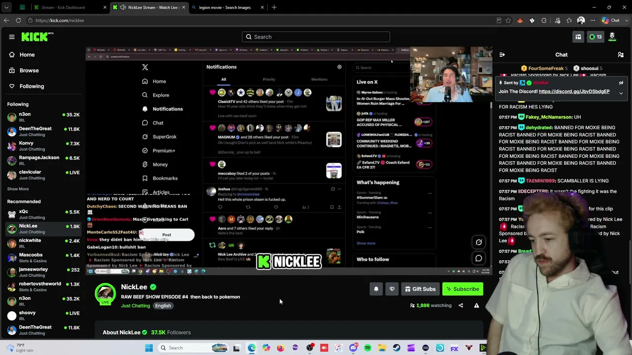
Task: Open the browser settings ellipsis menu
Action: tap(592, 20)
